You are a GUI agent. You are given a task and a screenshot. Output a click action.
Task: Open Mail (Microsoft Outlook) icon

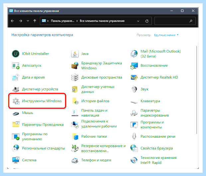[x=134, y=54]
